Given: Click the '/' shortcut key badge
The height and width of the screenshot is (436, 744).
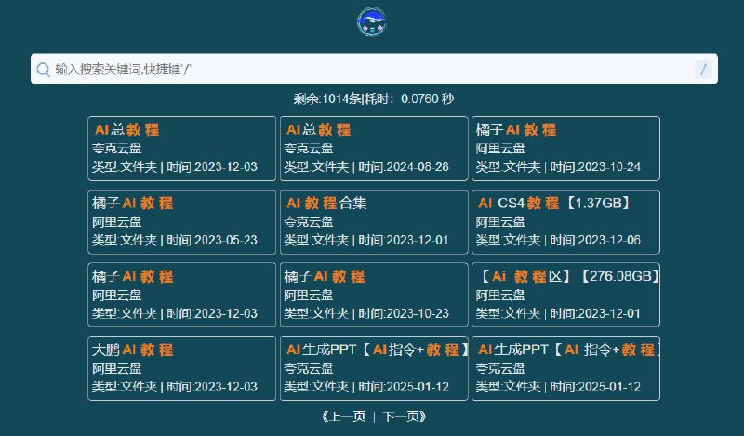Looking at the screenshot, I should pos(703,69).
